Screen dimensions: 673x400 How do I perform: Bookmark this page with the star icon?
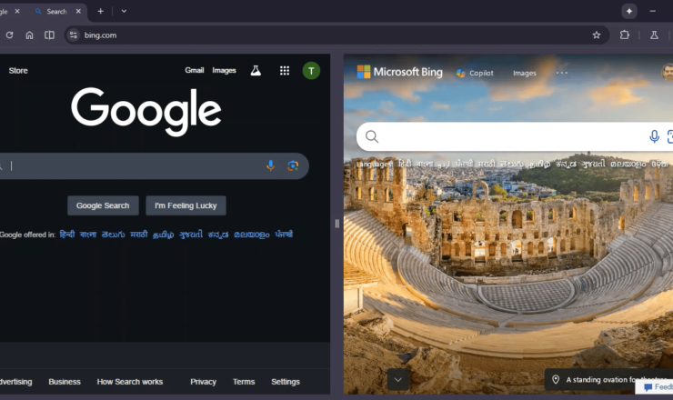click(597, 35)
